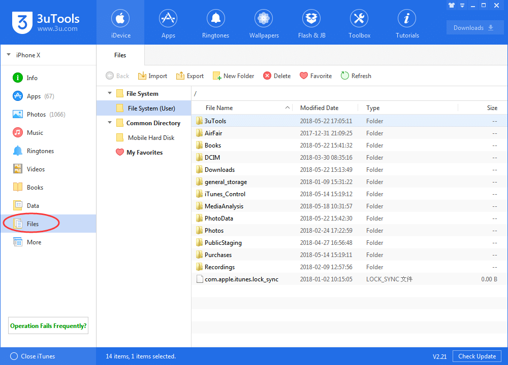The height and width of the screenshot is (365, 508).
Task: Open the iDevice section
Action: tap(120, 23)
